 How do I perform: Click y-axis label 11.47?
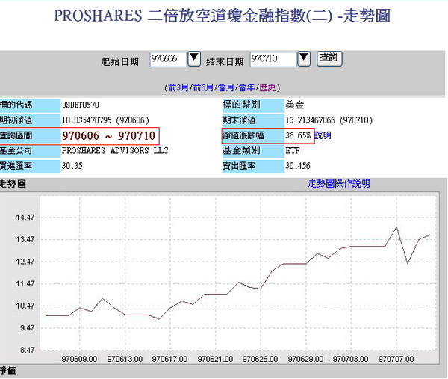pos(25,284)
